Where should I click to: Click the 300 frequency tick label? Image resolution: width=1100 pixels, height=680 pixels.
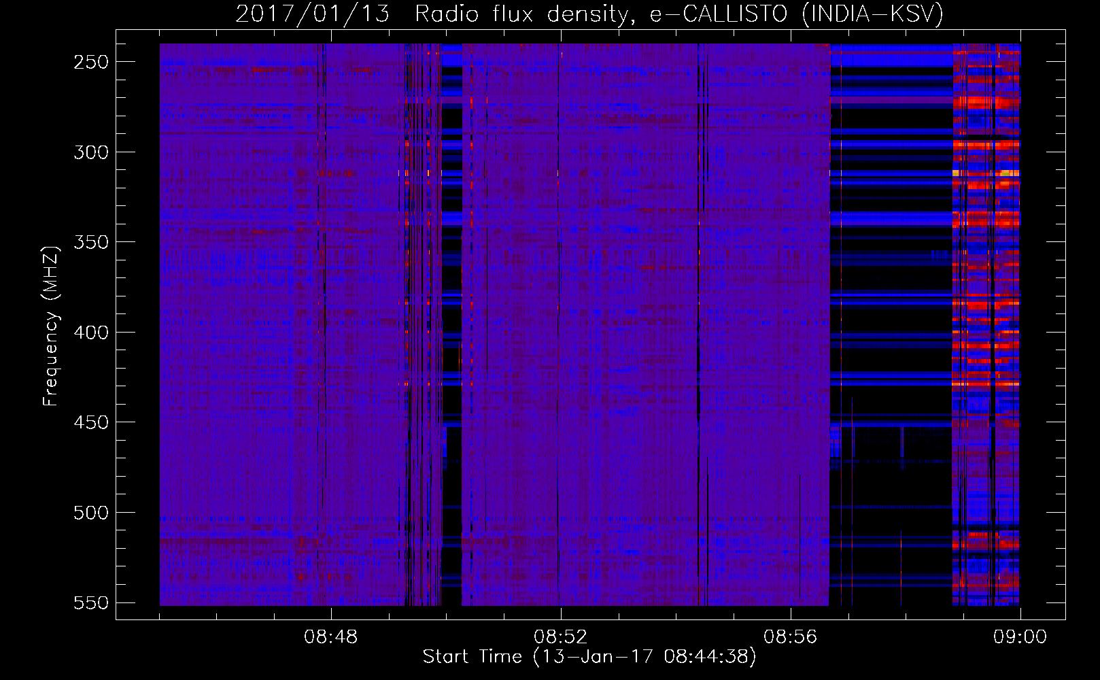pos(91,152)
